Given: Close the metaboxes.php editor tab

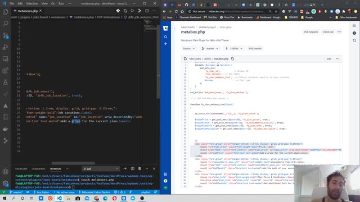Looking at the screenshot, I should coord(40,11).
